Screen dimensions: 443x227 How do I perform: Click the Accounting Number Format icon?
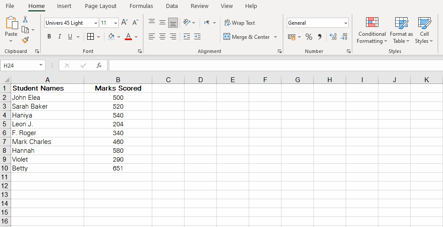click(x=292, y=37)
